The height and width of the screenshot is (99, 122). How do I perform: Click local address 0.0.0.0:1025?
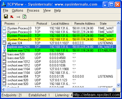coord(57,62)
